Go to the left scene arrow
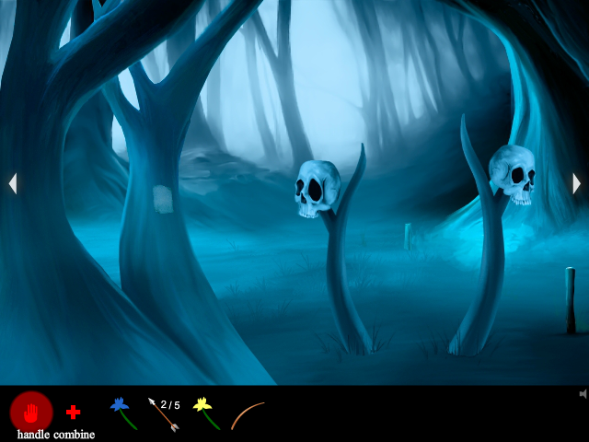The height and width of the screenshot is (442, 589). pos(13,183)
